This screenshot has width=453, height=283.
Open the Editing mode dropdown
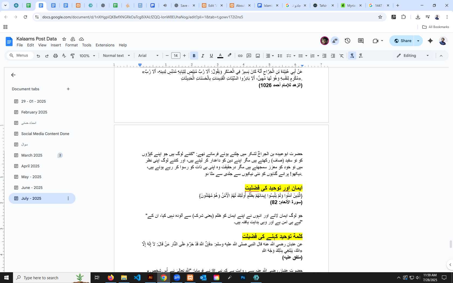coord(413,56)
